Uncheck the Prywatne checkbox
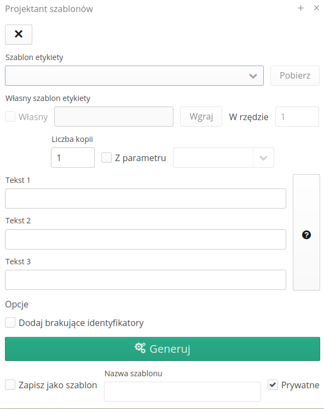The width and height of the screenshot is (324, 409). pos(273,385)
